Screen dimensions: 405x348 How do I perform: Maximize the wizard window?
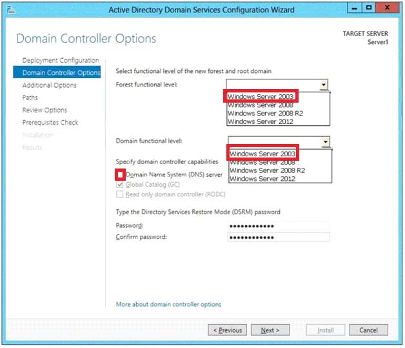click(x=369, y=8)
